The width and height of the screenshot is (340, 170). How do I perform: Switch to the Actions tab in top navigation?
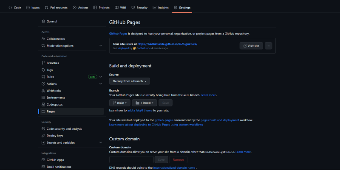(x=80, y=8)
